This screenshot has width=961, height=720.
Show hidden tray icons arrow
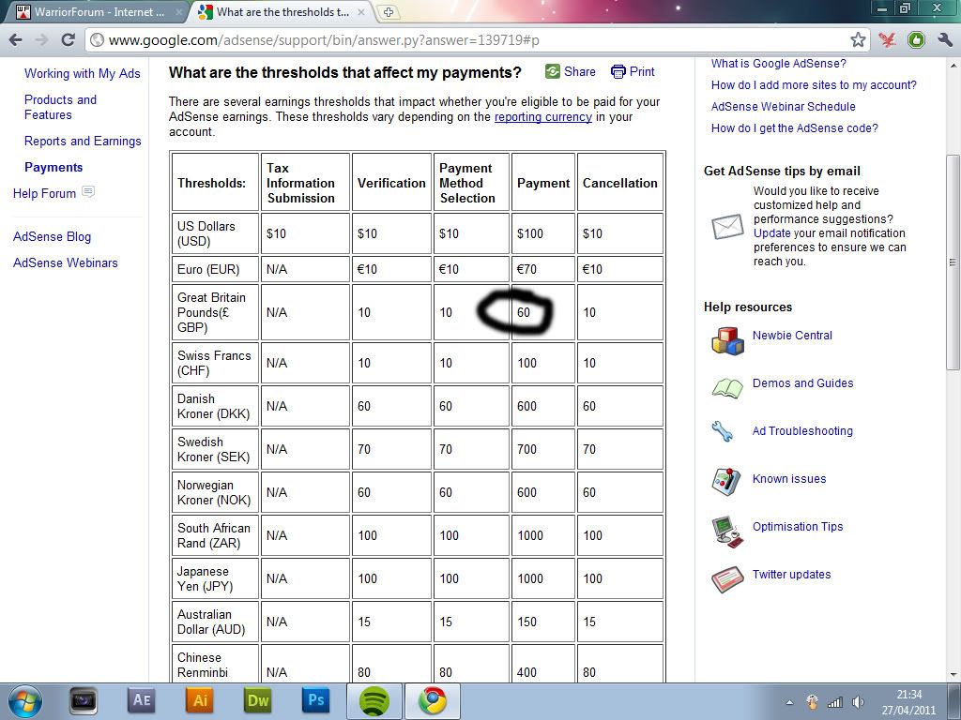coord(790,702)
